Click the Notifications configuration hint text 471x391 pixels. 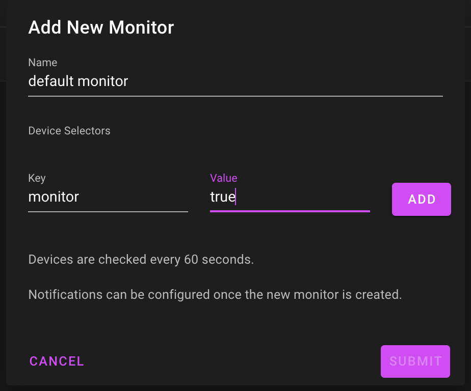coord(215,294)
